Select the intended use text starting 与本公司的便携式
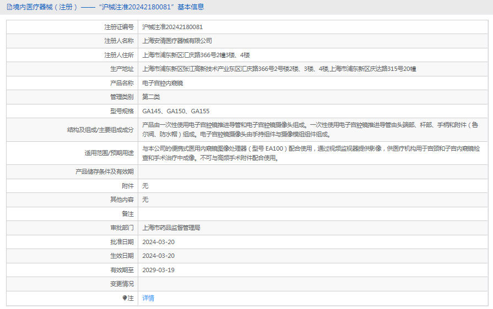 (x=311, y=153)
